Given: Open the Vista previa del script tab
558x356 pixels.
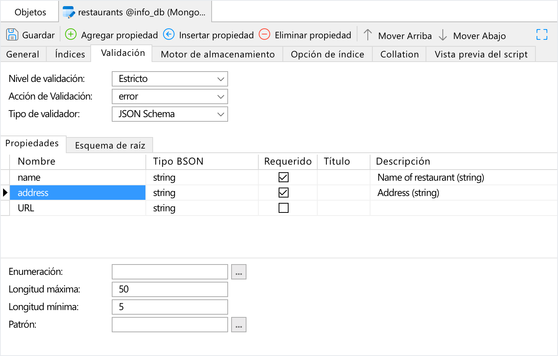Looking at the screenshot, I should click(x=481, y=54).
